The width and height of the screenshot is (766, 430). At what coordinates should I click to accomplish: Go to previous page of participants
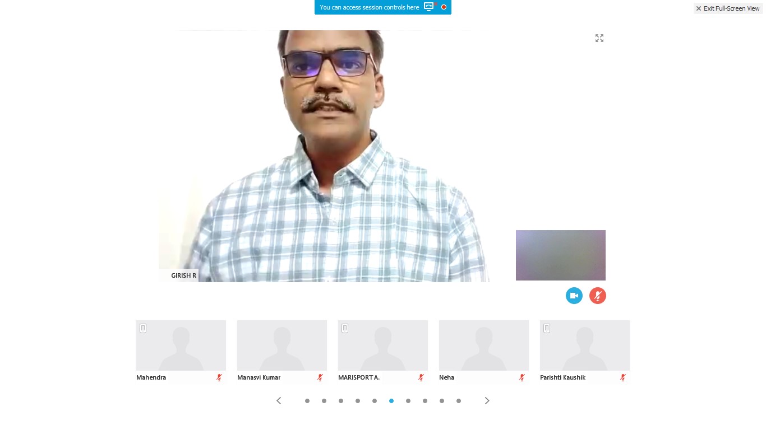279,401
